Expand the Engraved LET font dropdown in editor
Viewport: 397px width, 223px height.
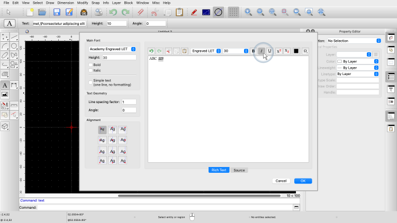(x=205, y=51)
